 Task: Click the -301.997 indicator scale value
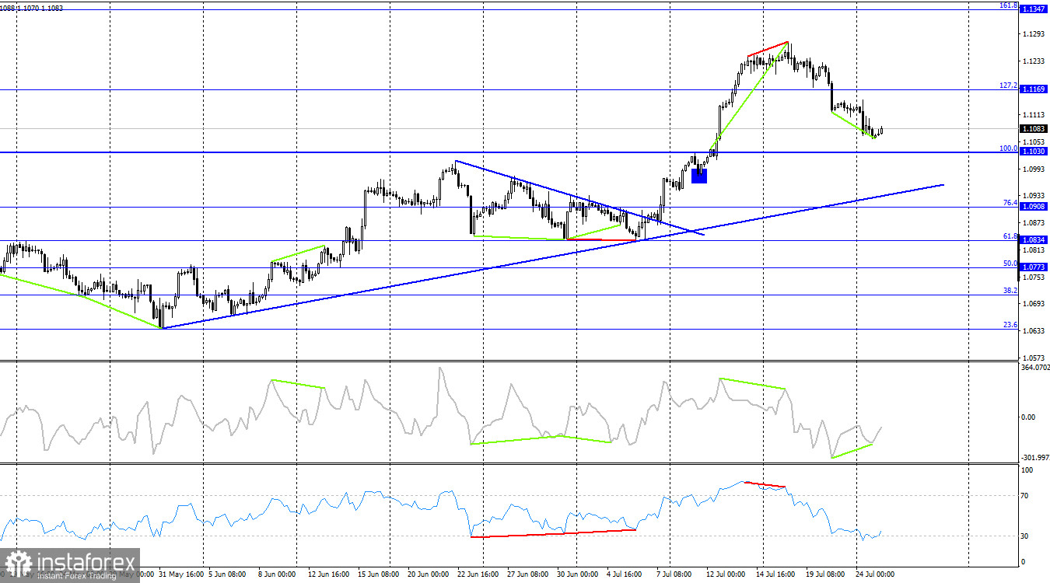1034,458
